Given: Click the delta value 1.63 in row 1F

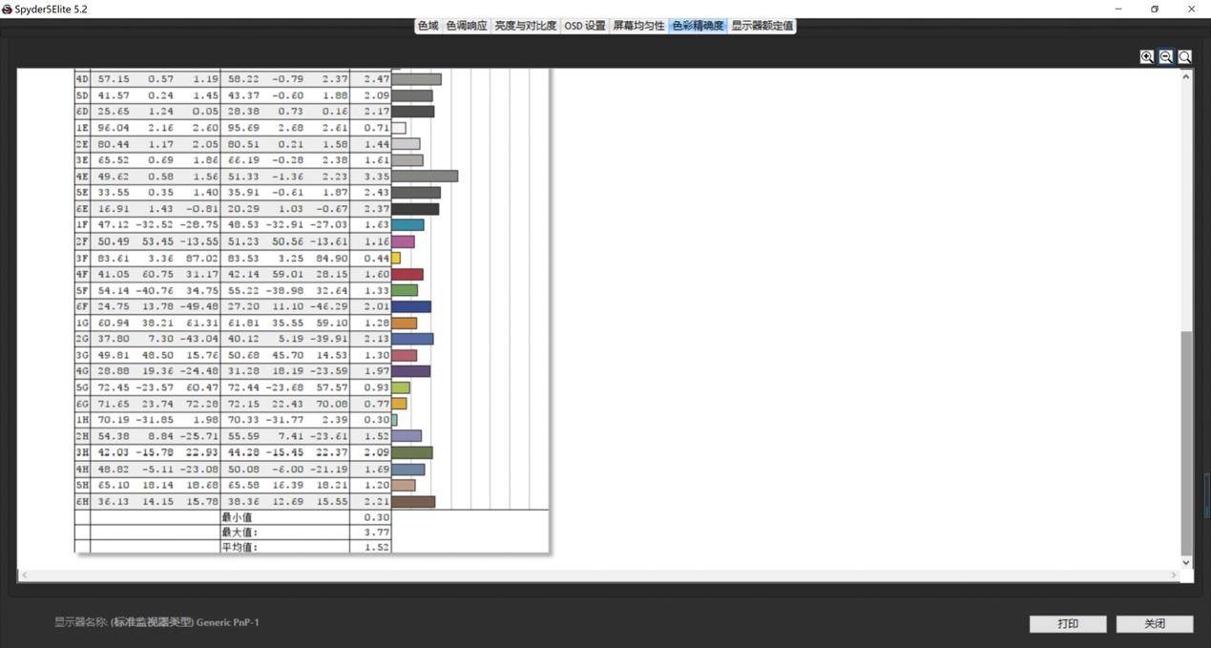Looking at the screenshot, I should (x=377, y=225).
